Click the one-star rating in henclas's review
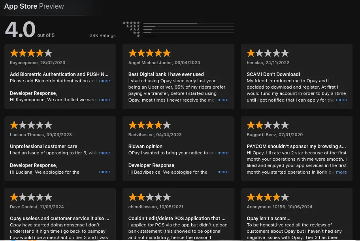The width and height of the screenshot is (360, 241). (x=268, y=53)
